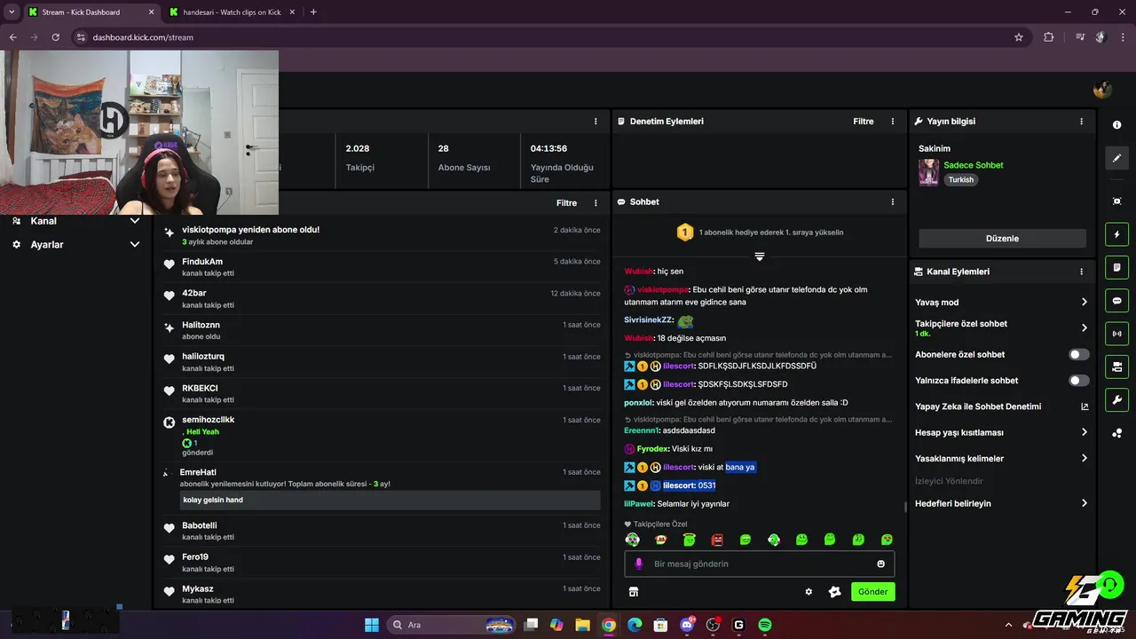
Task: Select the heart-eyes green emote
Action: coord(887,540)
